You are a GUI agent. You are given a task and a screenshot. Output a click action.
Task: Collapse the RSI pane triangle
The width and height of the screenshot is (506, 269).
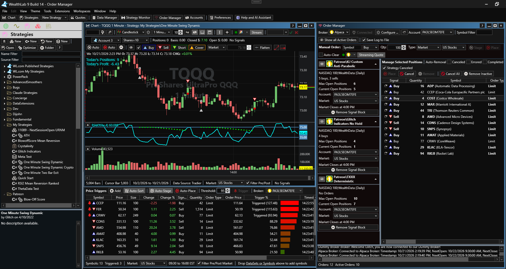[x=88, y=125]
